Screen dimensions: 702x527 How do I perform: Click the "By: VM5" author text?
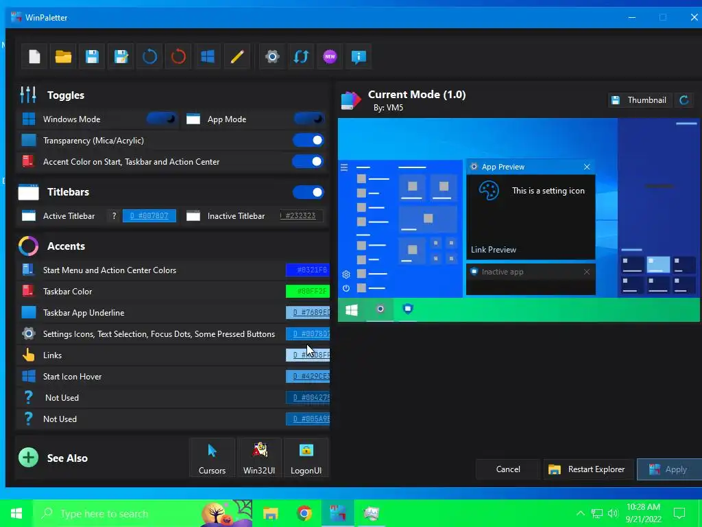tap(388, 108)
